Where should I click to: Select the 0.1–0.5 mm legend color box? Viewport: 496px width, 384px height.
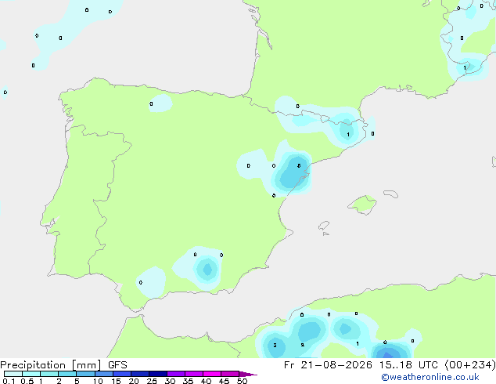point(13,374)
